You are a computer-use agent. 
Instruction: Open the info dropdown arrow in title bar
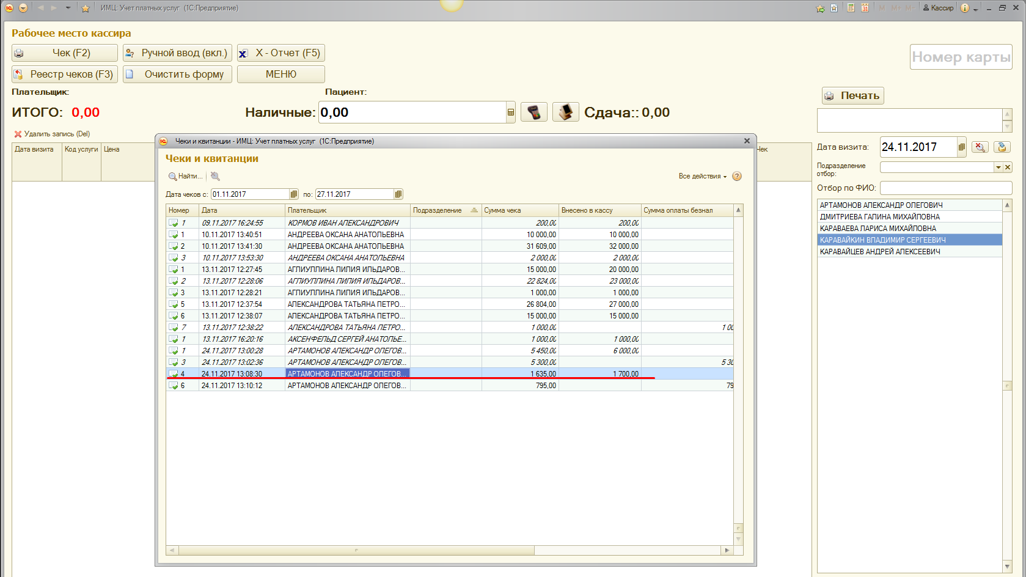tap(975, 9)
